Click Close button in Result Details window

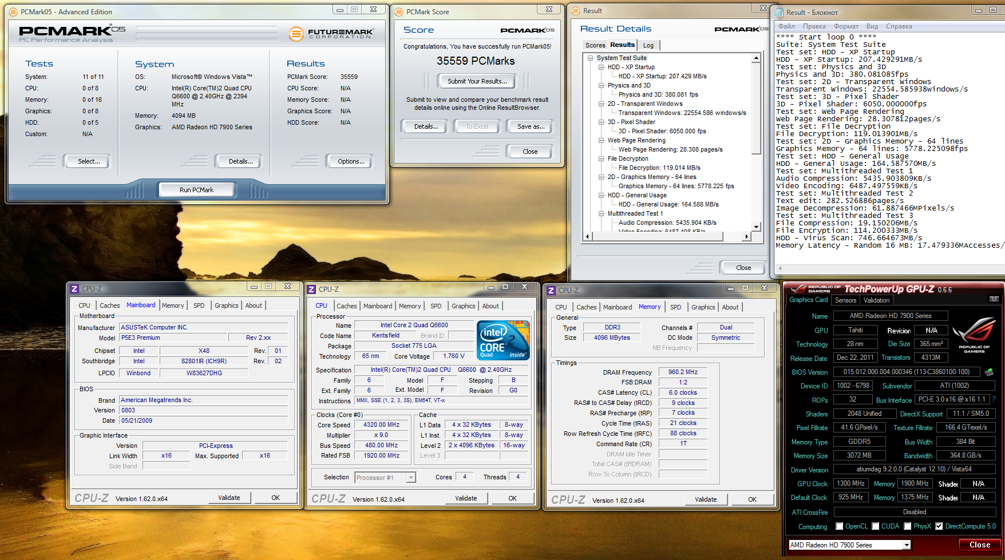click(743, 268)
